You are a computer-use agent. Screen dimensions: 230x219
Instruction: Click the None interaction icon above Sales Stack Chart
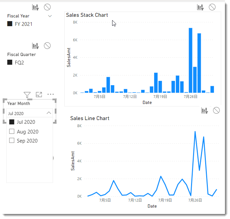(212, 7)
